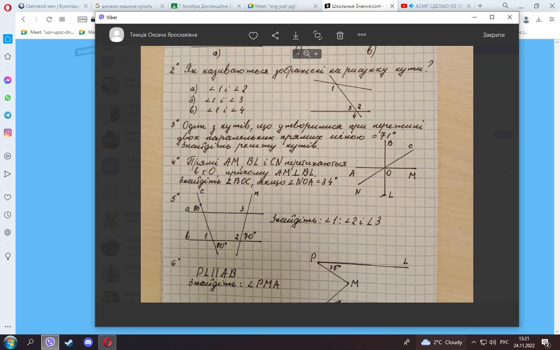Open weather widget 2°C Cloudy
The image size is (560, 350).
(x=441, y=342)
